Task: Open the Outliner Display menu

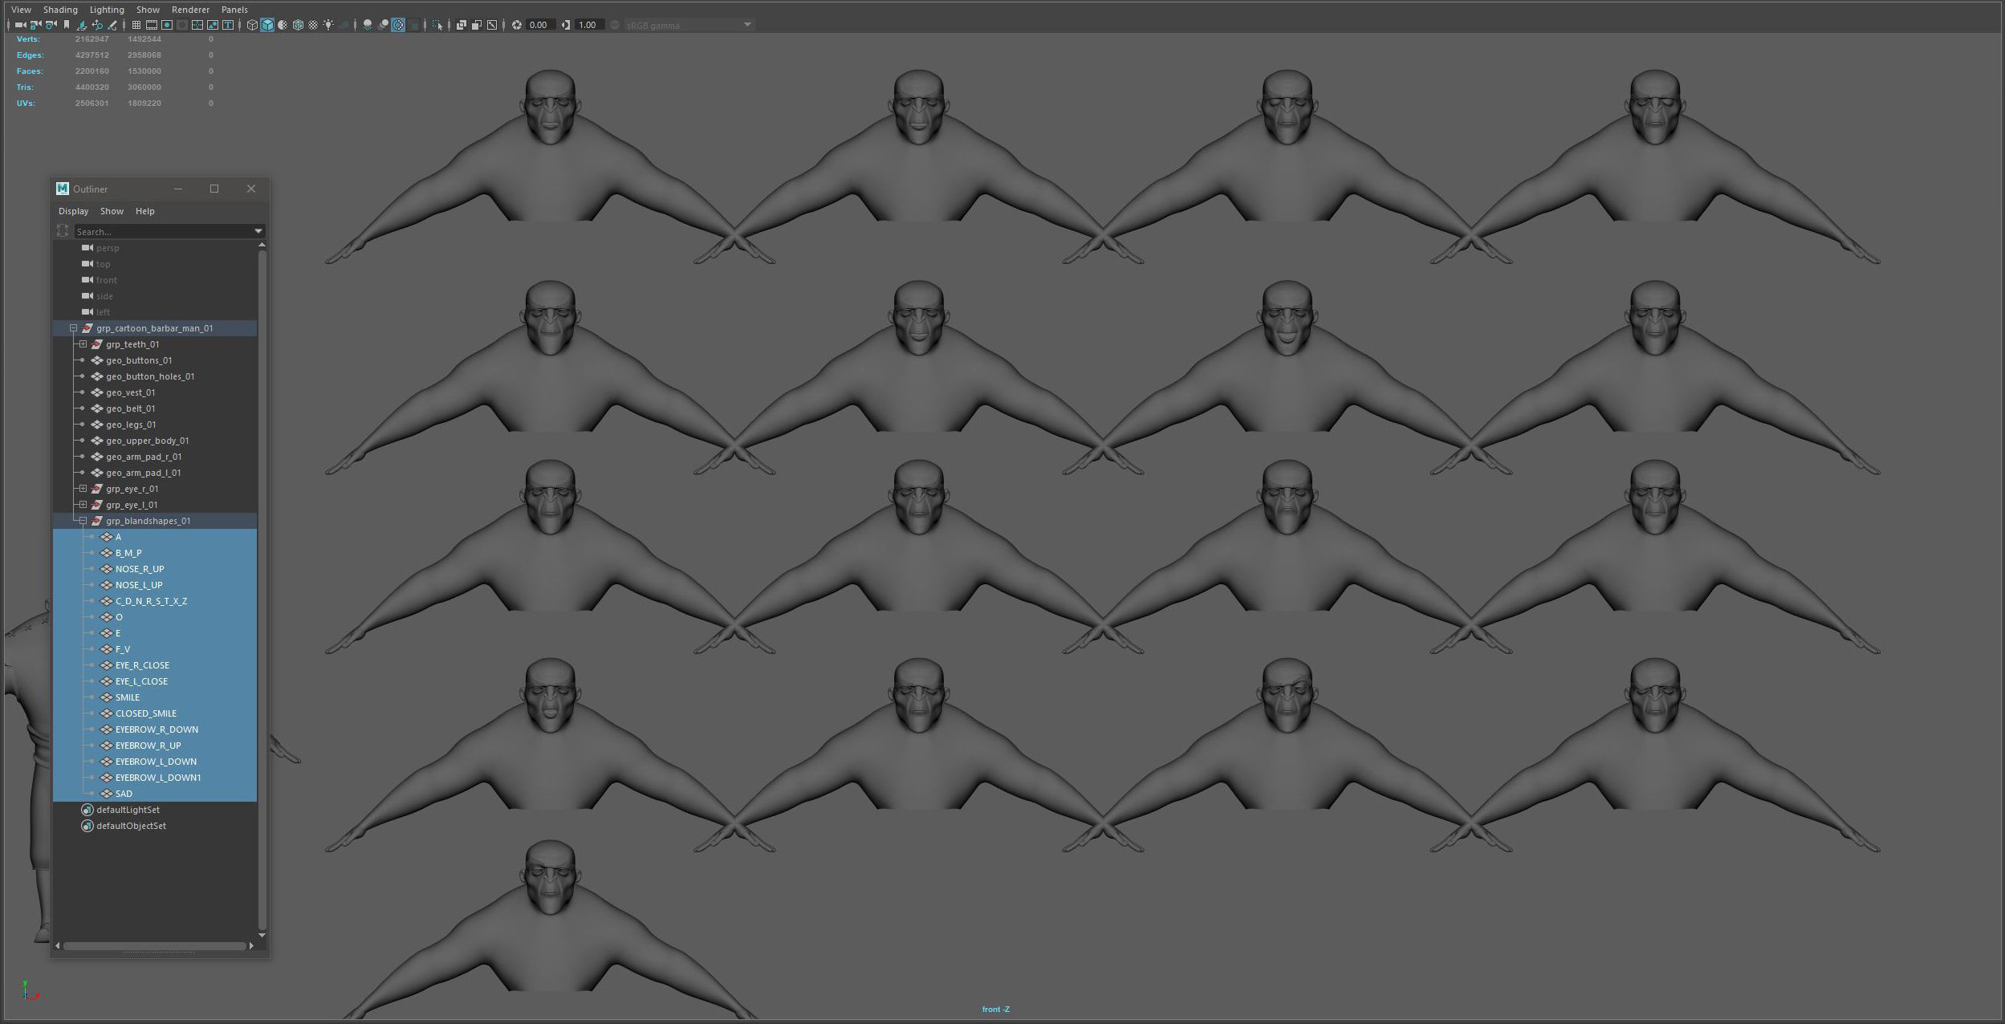Action: tap(73, 211)
